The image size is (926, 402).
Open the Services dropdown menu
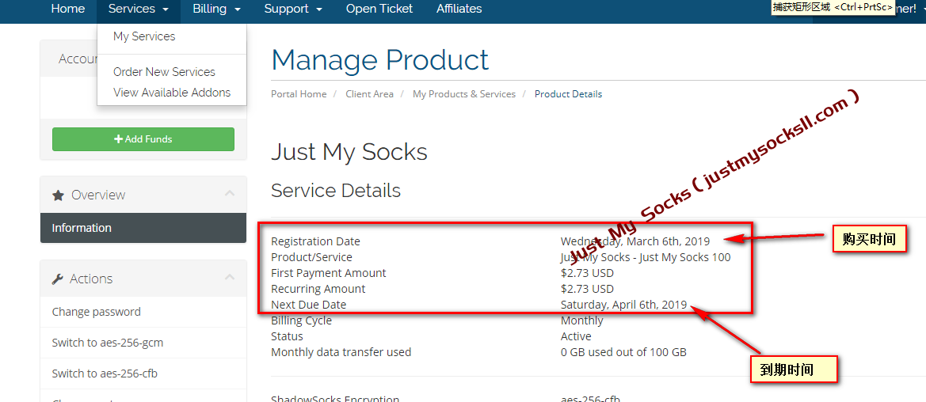coord(138,9)
